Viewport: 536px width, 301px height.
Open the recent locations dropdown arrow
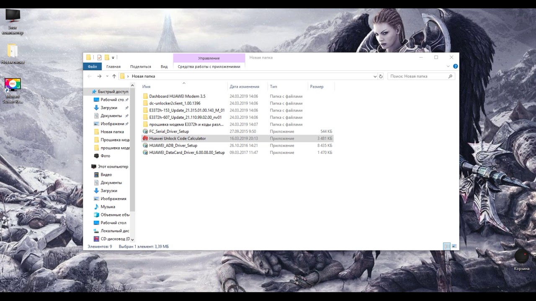click(107, 77)
